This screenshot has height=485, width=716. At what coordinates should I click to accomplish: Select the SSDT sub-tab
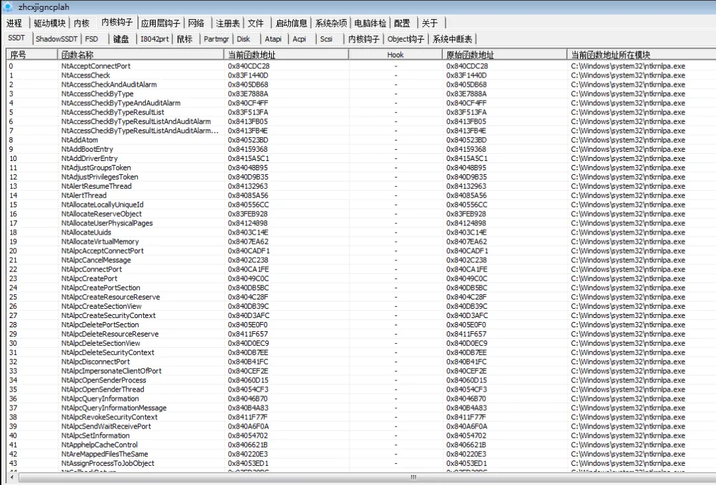17,38
